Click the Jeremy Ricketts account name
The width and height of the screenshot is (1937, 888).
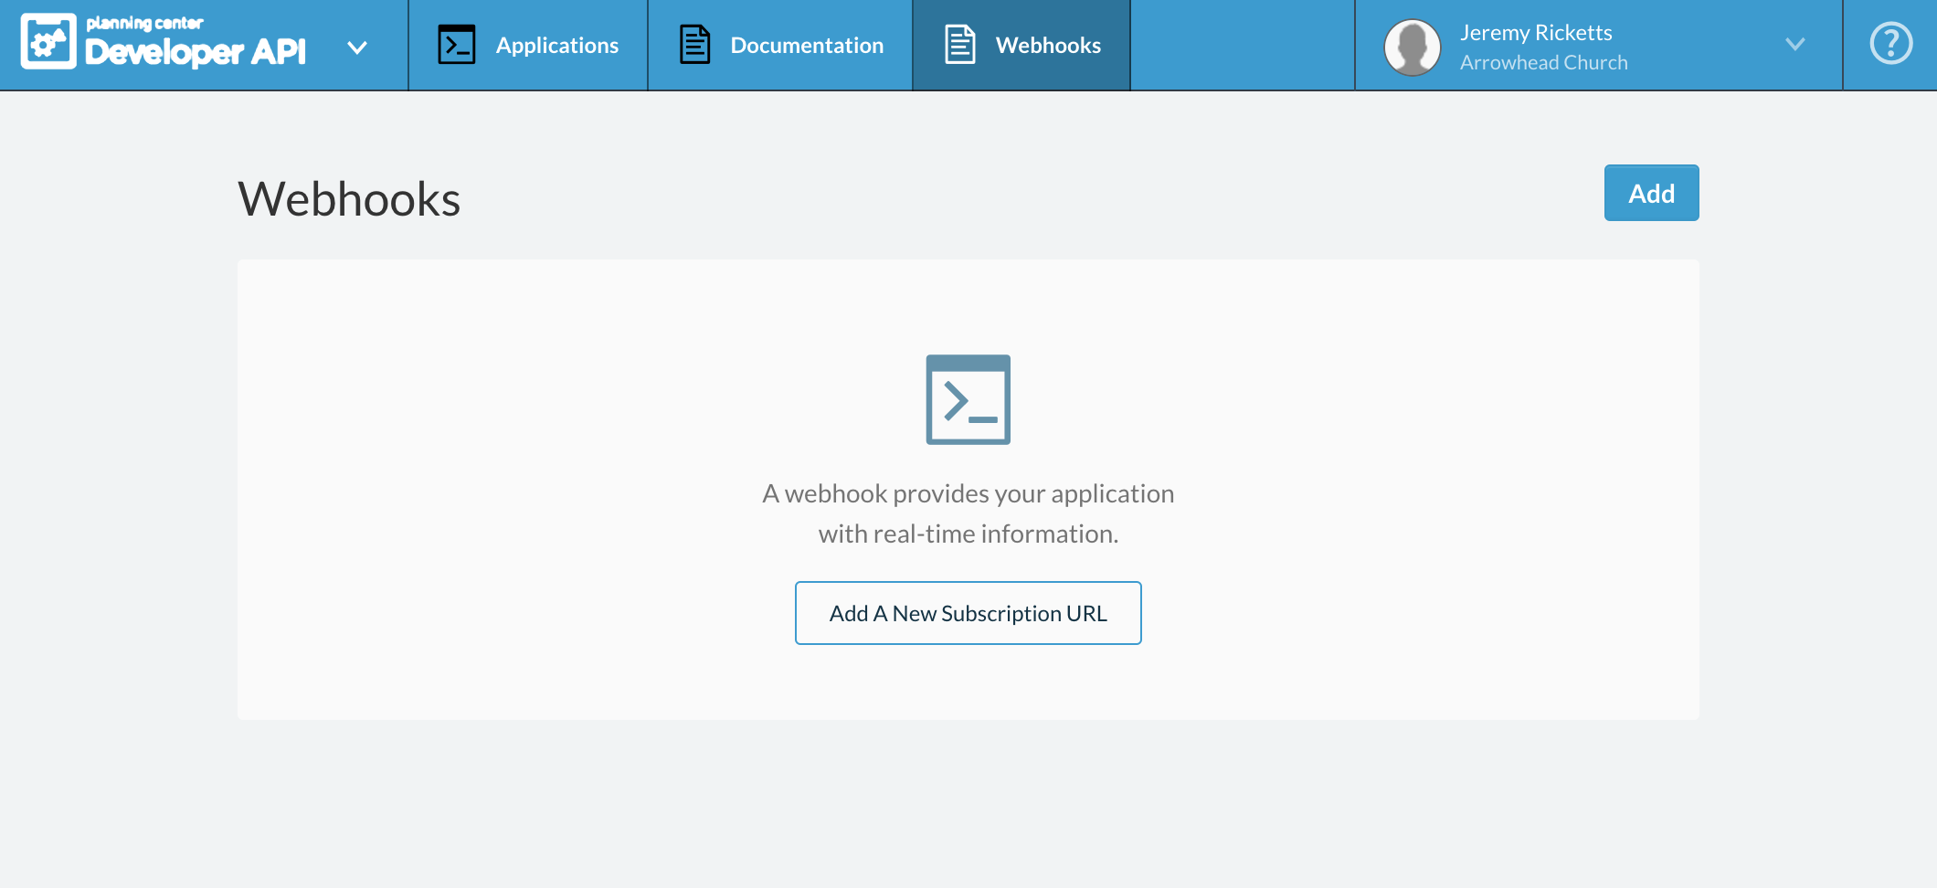click(1534, 32)
